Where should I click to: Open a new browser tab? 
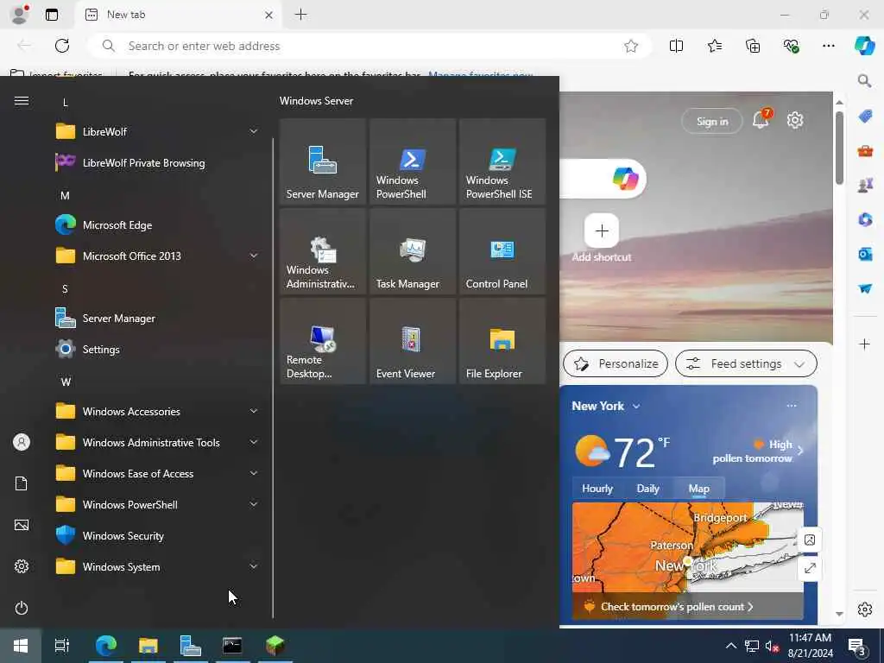(301, 15)
